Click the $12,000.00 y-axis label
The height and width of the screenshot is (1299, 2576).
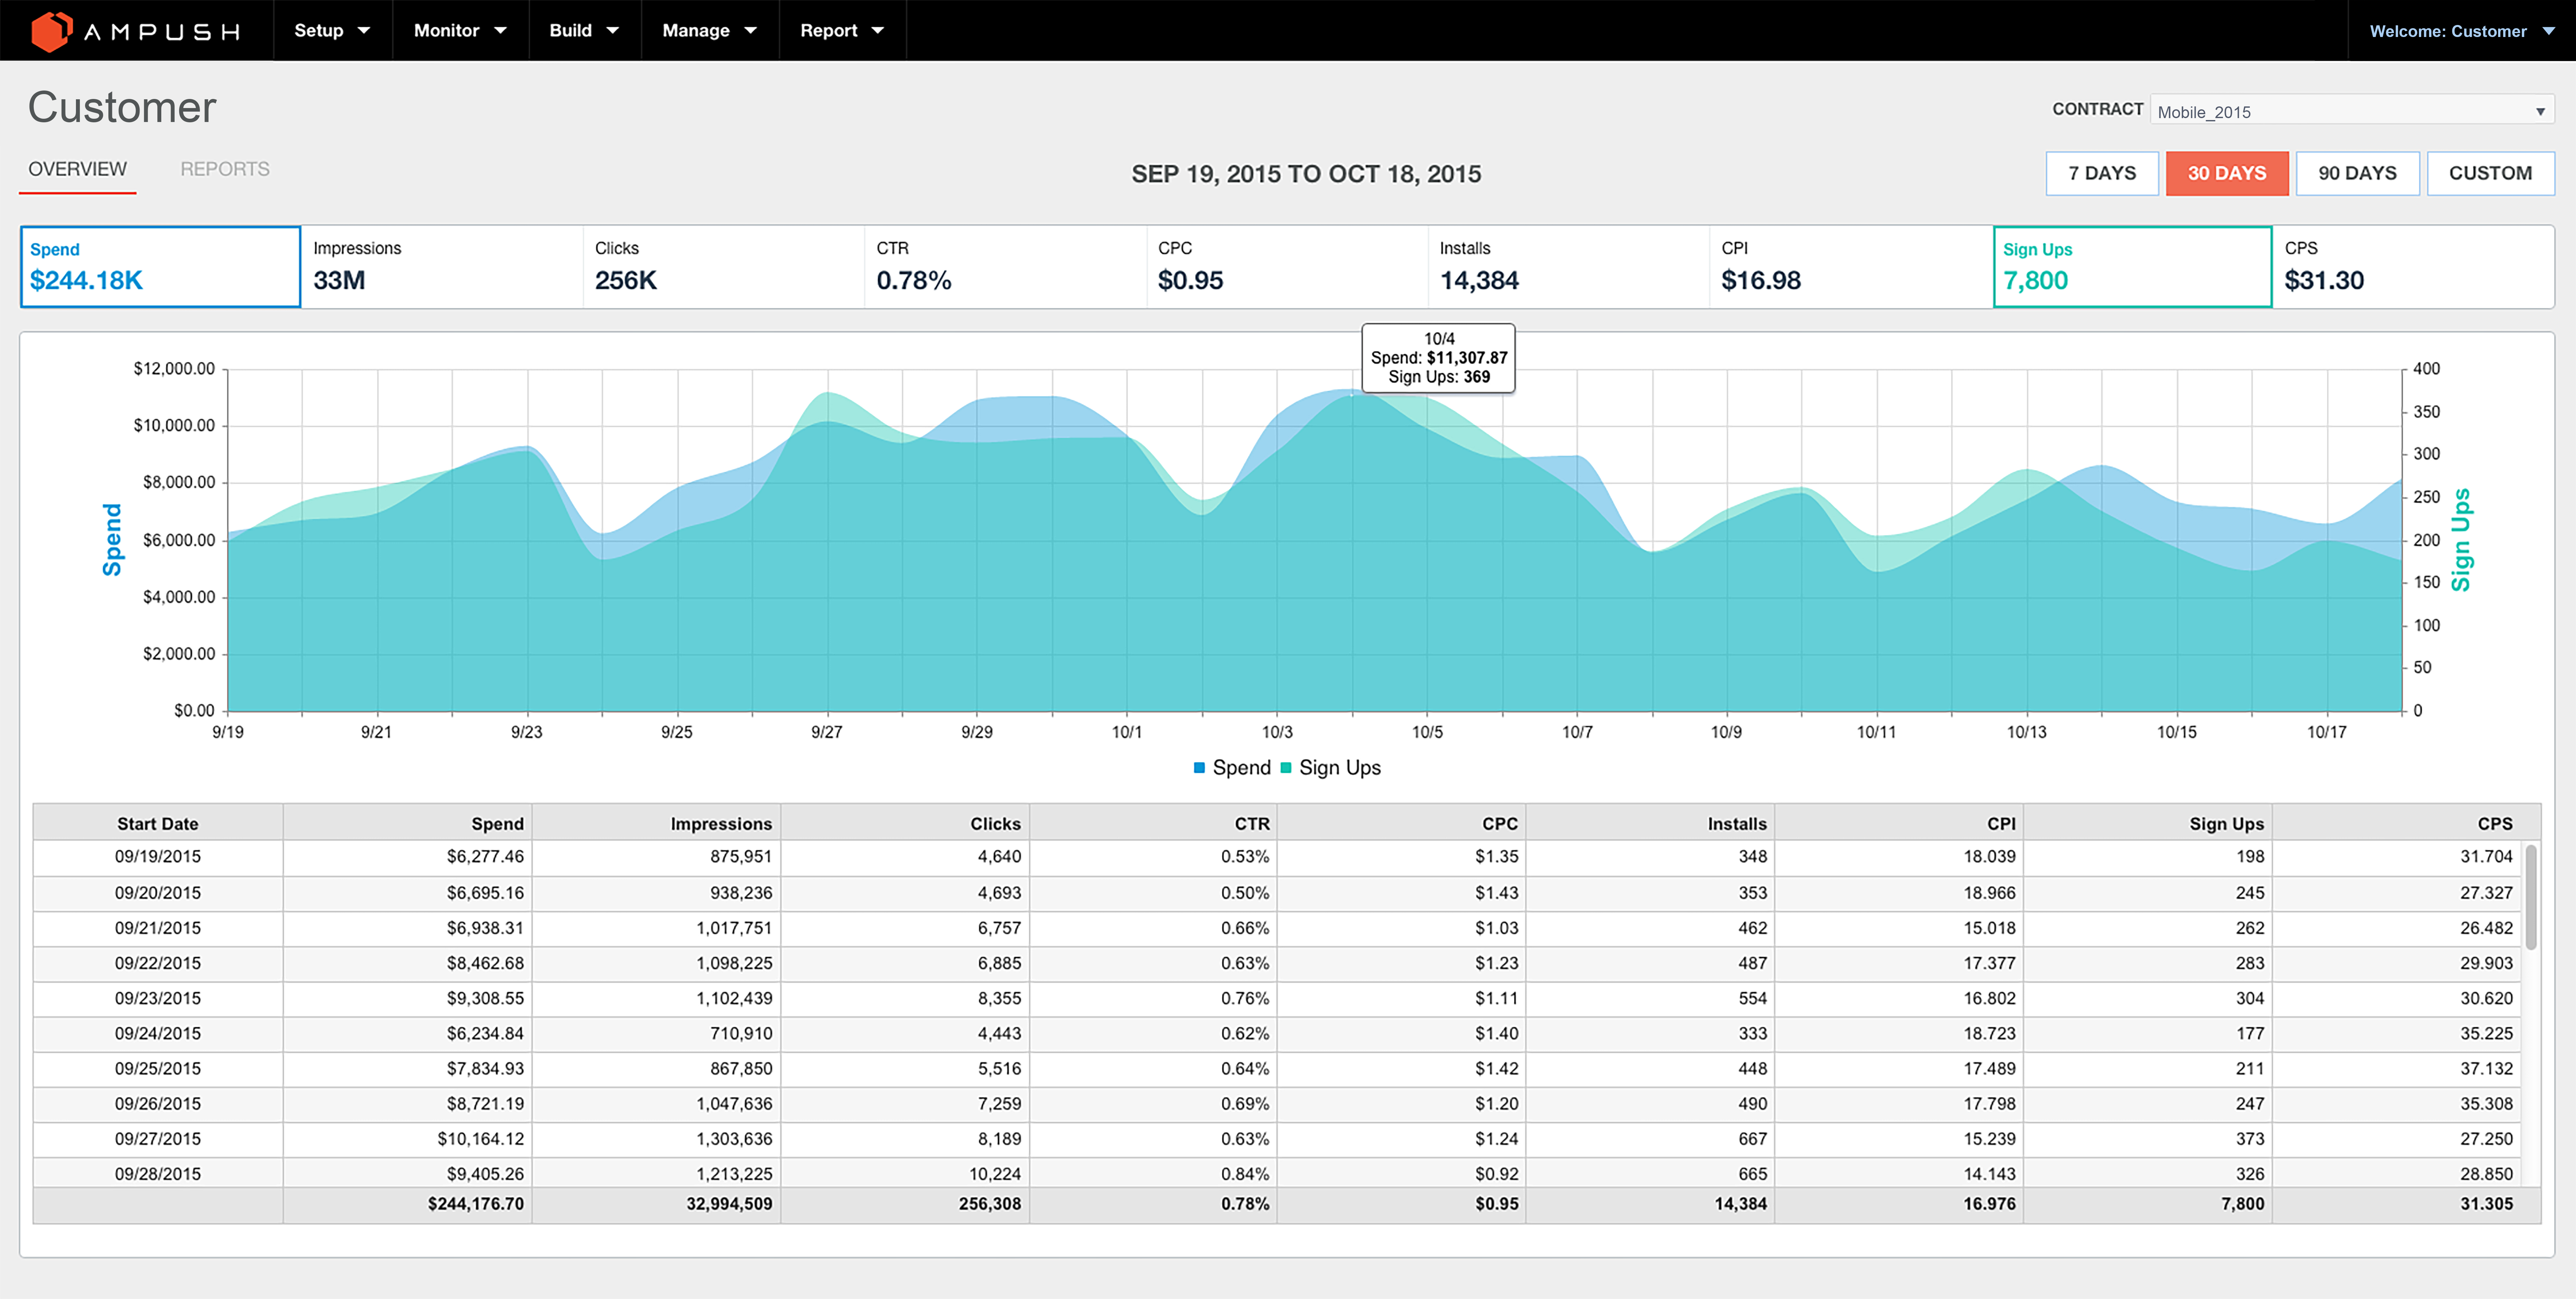(174, 369)
